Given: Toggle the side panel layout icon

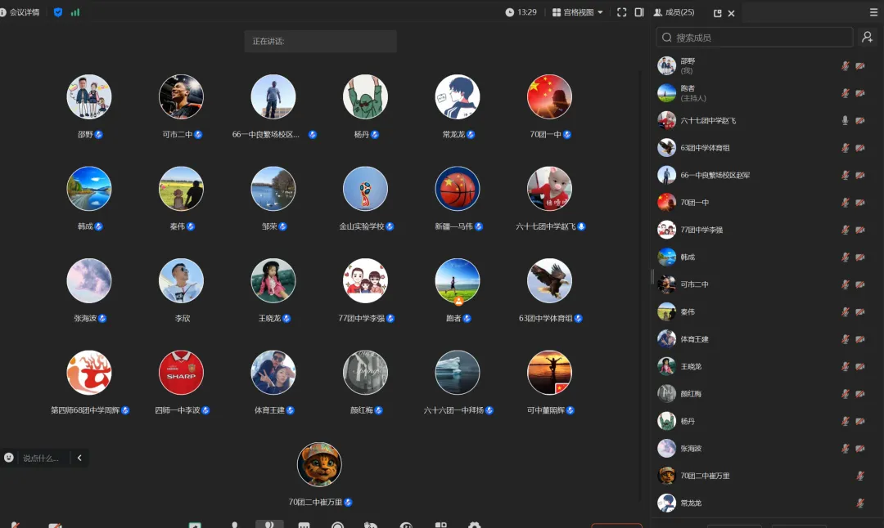Looking at the screenshot, I should (x=639, y=12).
